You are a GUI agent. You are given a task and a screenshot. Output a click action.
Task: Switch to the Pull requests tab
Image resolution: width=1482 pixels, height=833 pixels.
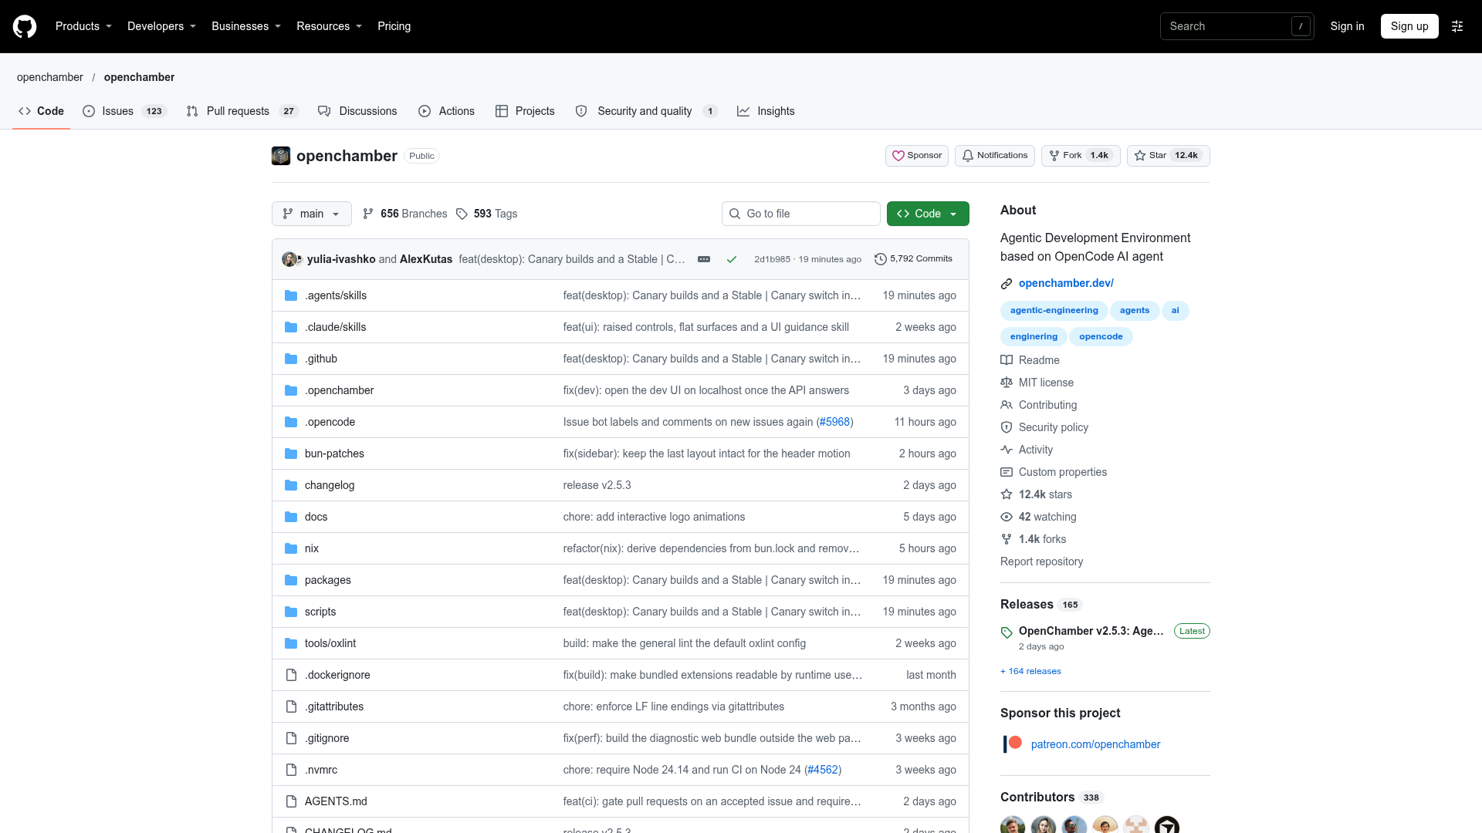click(242, 111)
